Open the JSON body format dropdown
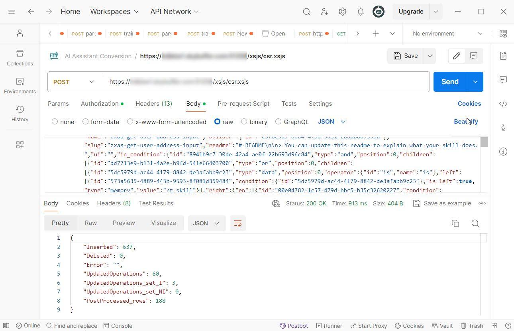 pos(332,122)
